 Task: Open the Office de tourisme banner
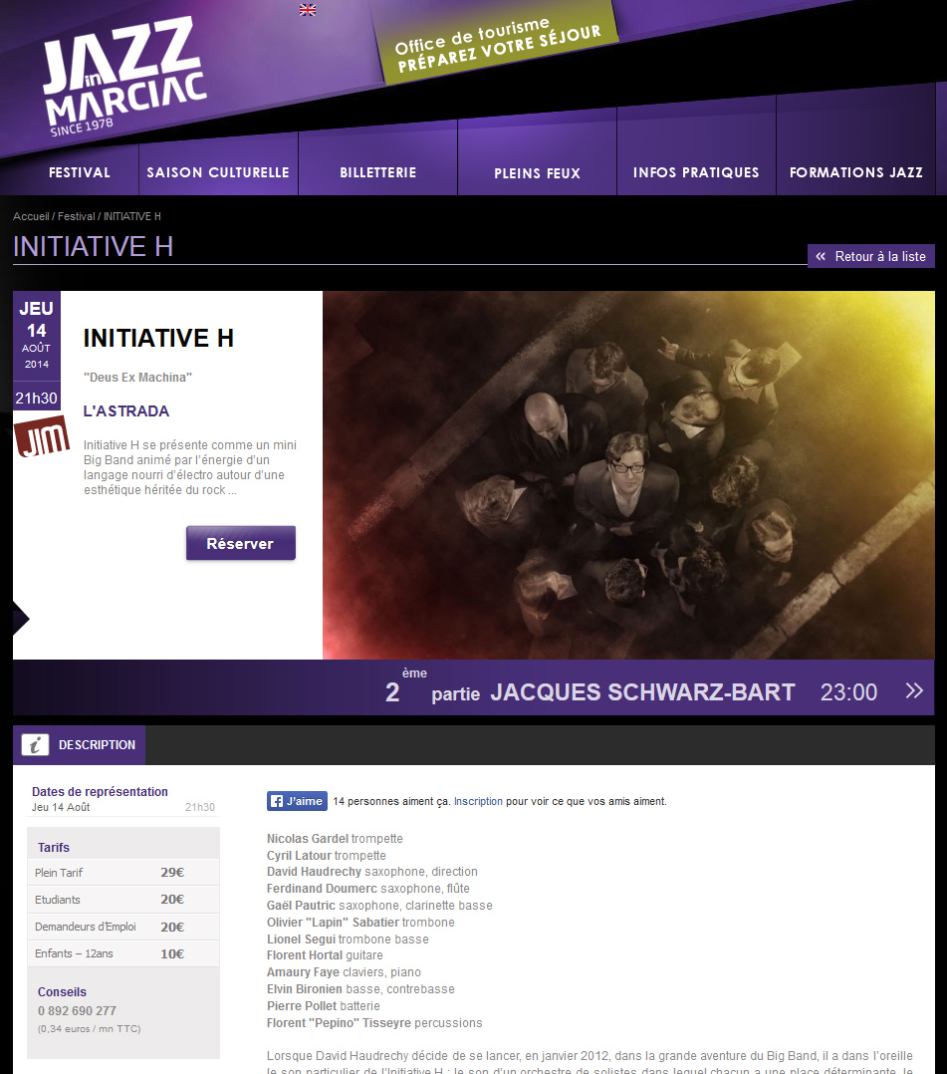pos(498,46)
